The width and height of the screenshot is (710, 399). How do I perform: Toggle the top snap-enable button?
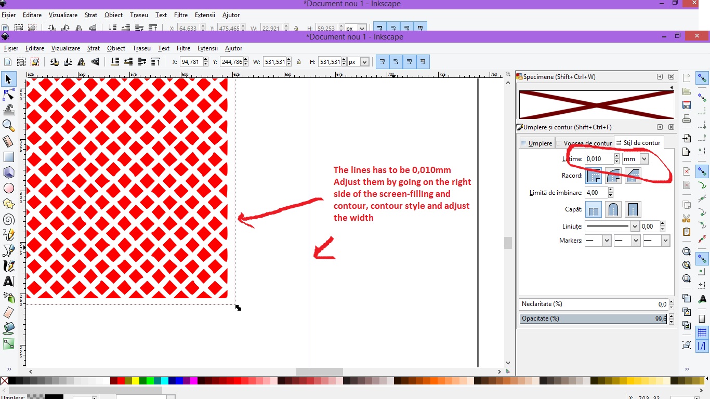[702, 79]
